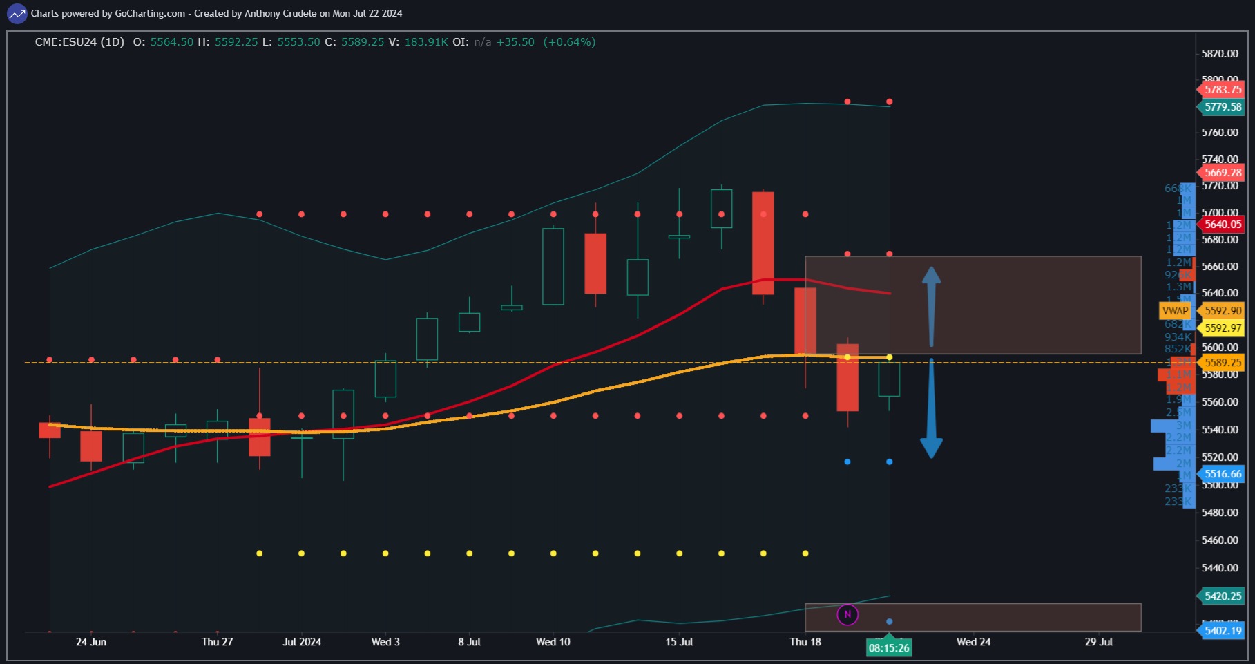The image size is (1255, 664).
Task: Click the 5680.00 price axis label
Action: pyautogui.click(x=1220, y=240)
